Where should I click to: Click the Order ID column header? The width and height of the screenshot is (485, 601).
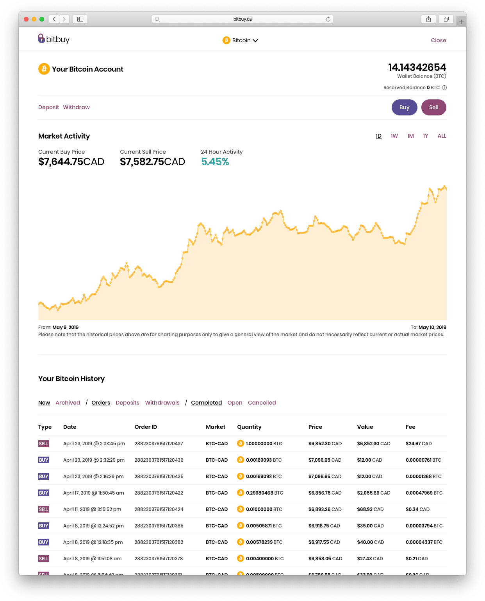[146, 427]
